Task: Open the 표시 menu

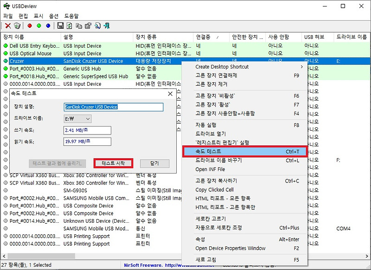Action: [38, 16]
